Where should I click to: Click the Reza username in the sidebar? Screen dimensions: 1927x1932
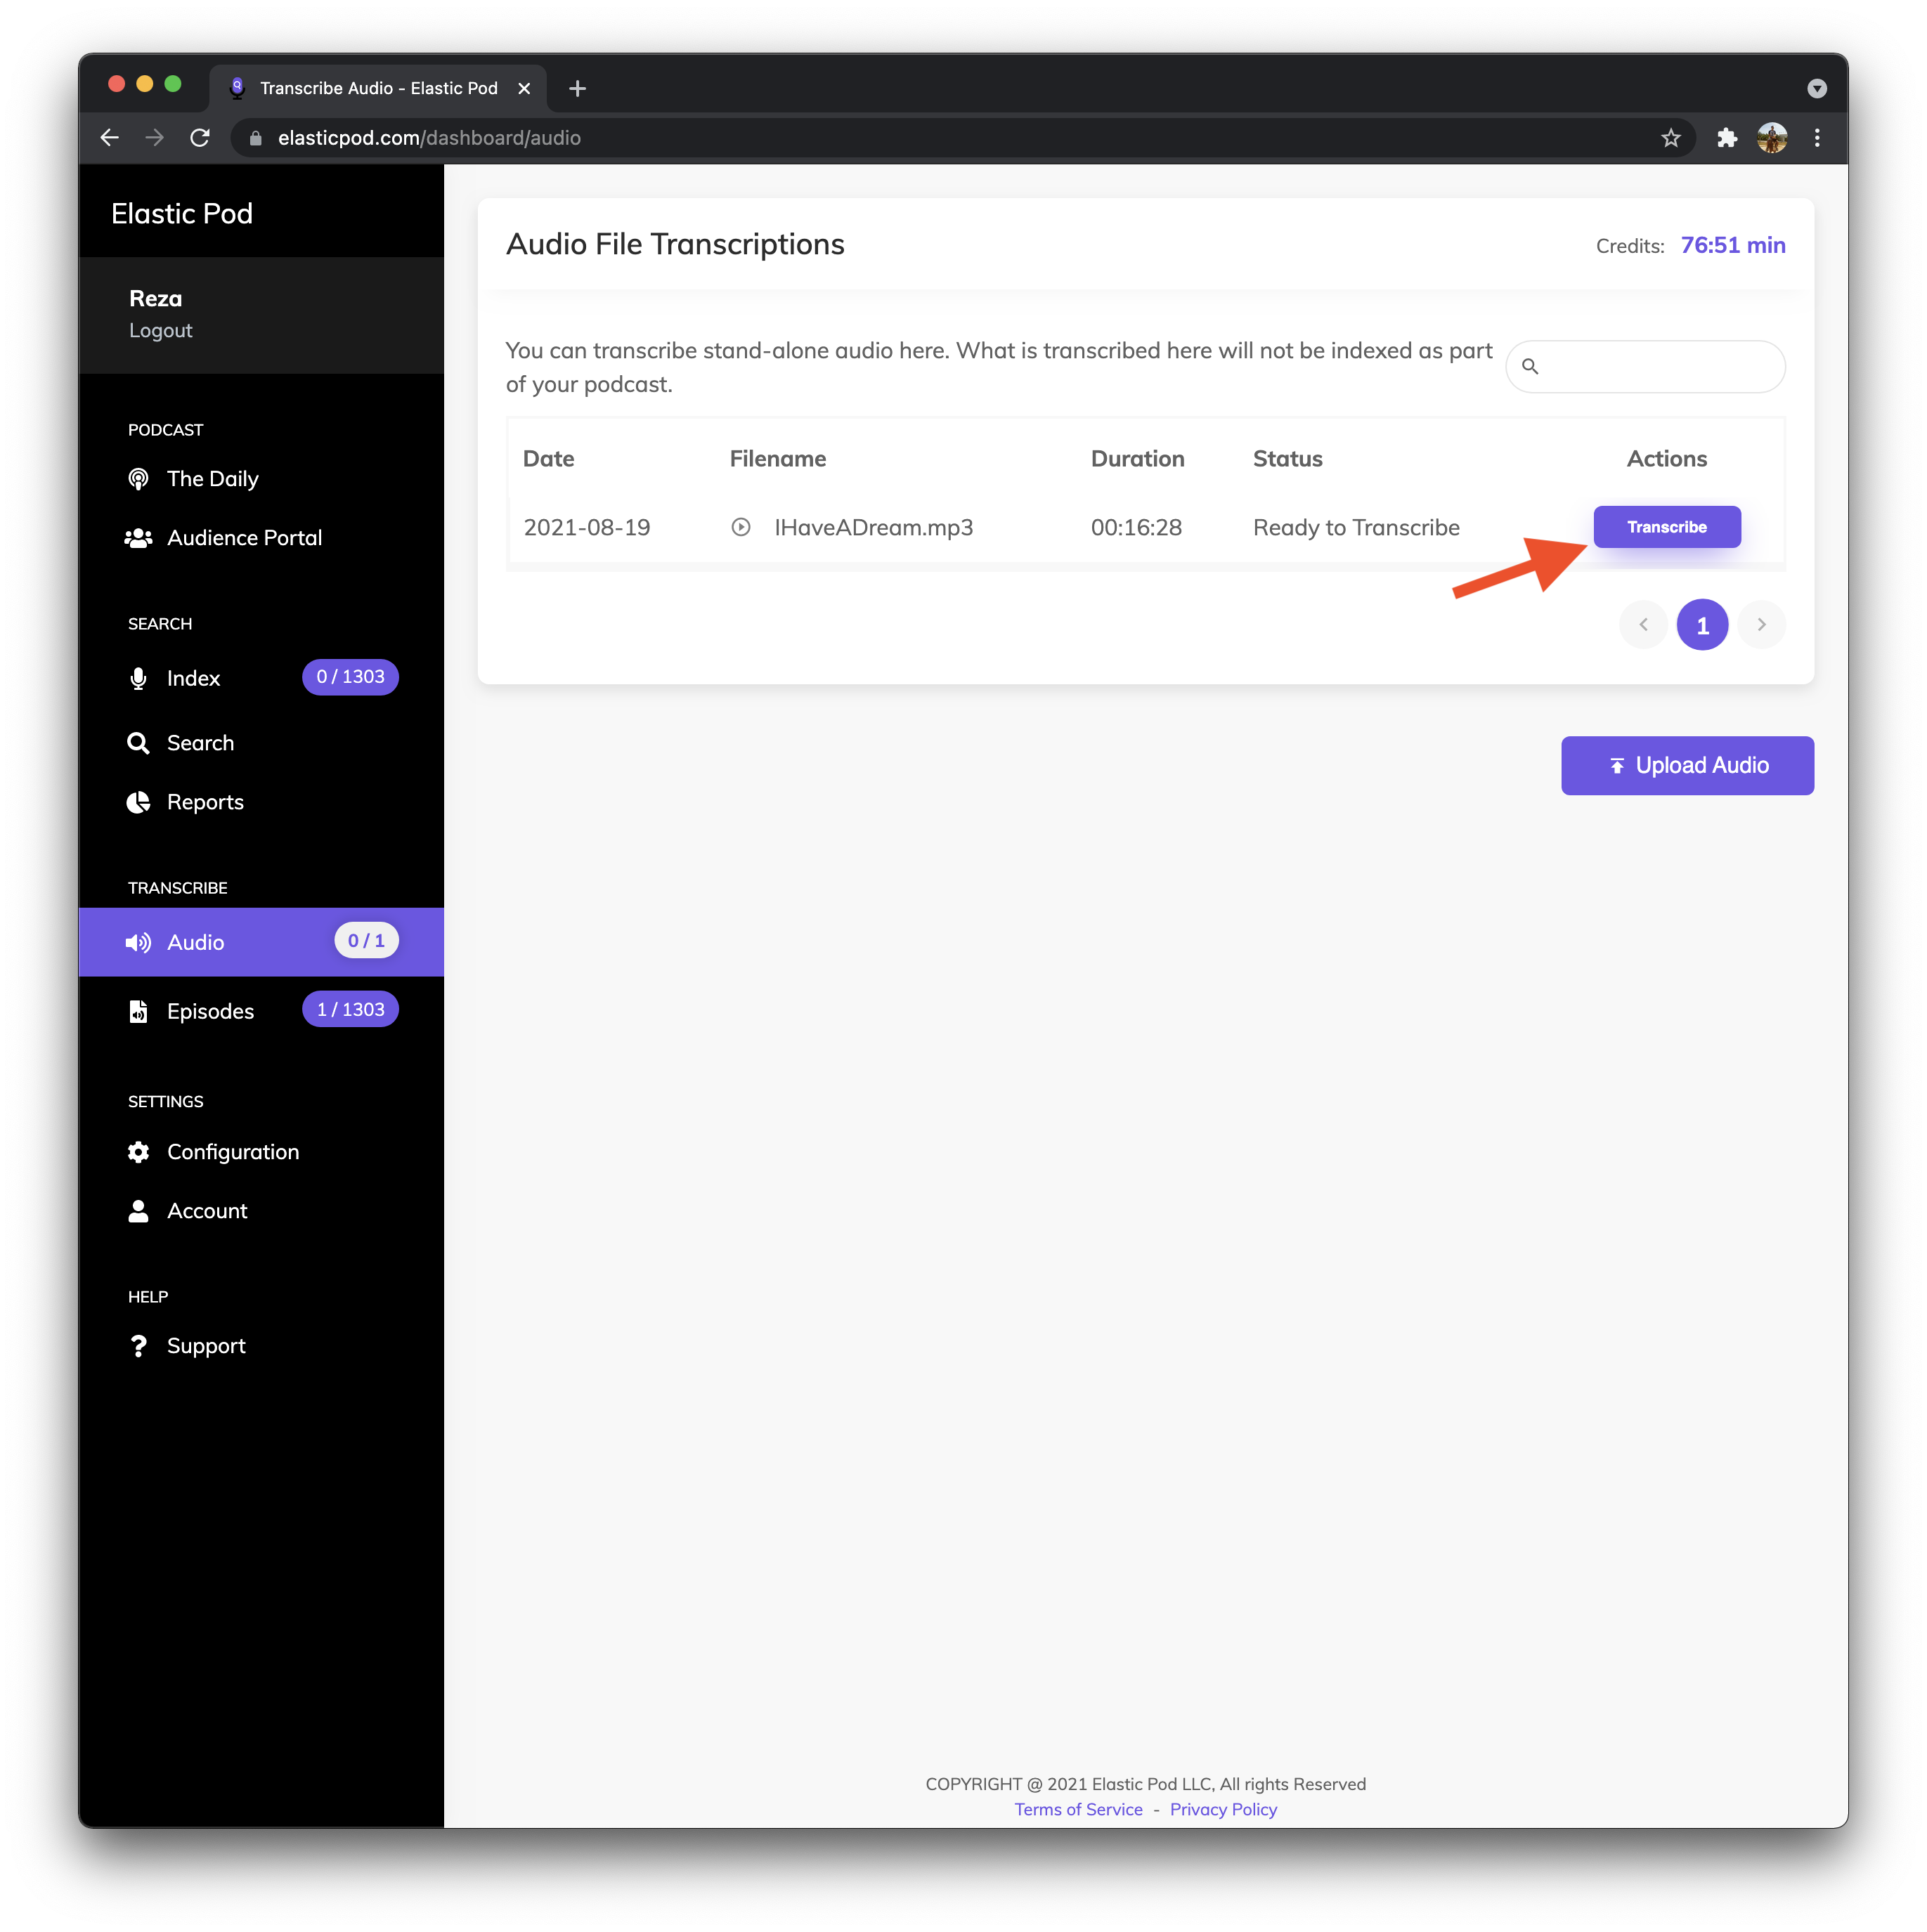point(155,299)
